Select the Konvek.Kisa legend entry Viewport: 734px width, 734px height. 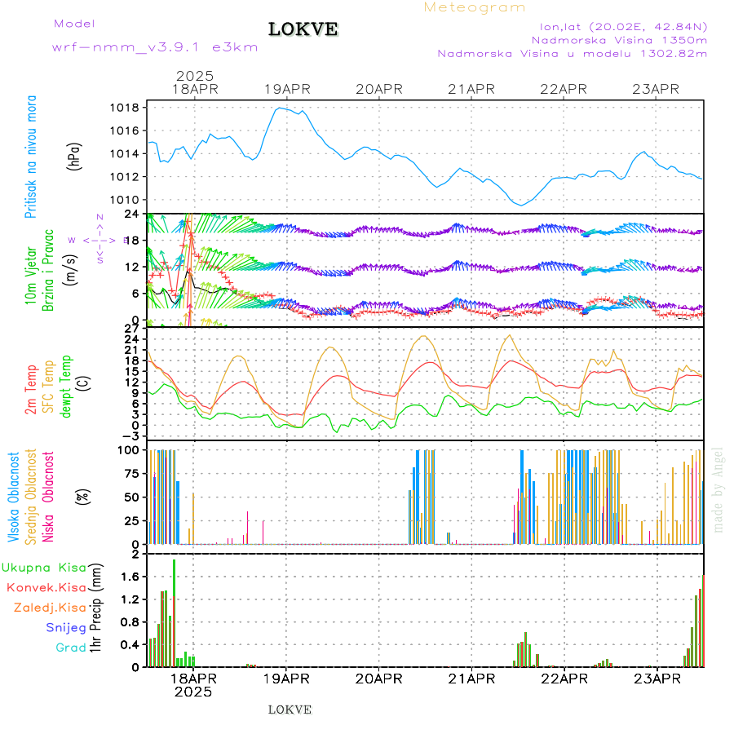tap(45, 587)
